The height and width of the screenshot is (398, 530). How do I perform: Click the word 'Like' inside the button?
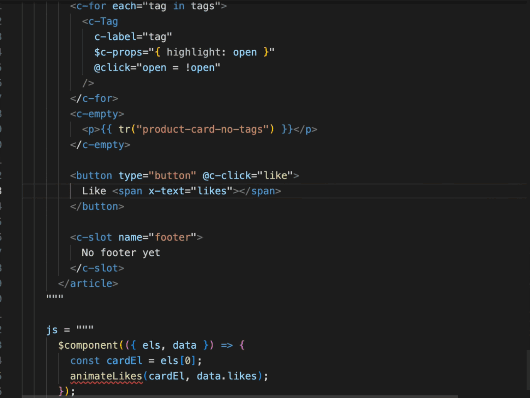coord(94,191)
